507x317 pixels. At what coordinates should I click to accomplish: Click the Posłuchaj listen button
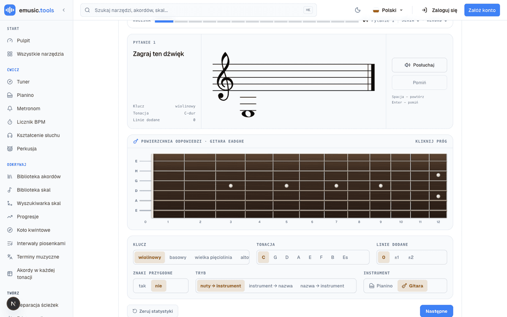420,65
